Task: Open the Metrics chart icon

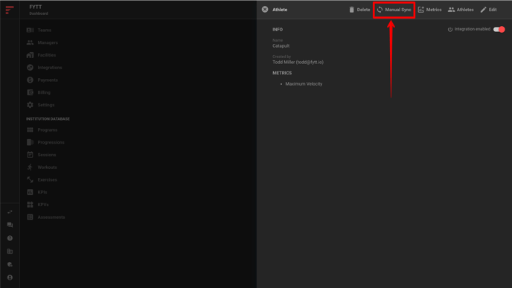Action: tap(421, 10)
